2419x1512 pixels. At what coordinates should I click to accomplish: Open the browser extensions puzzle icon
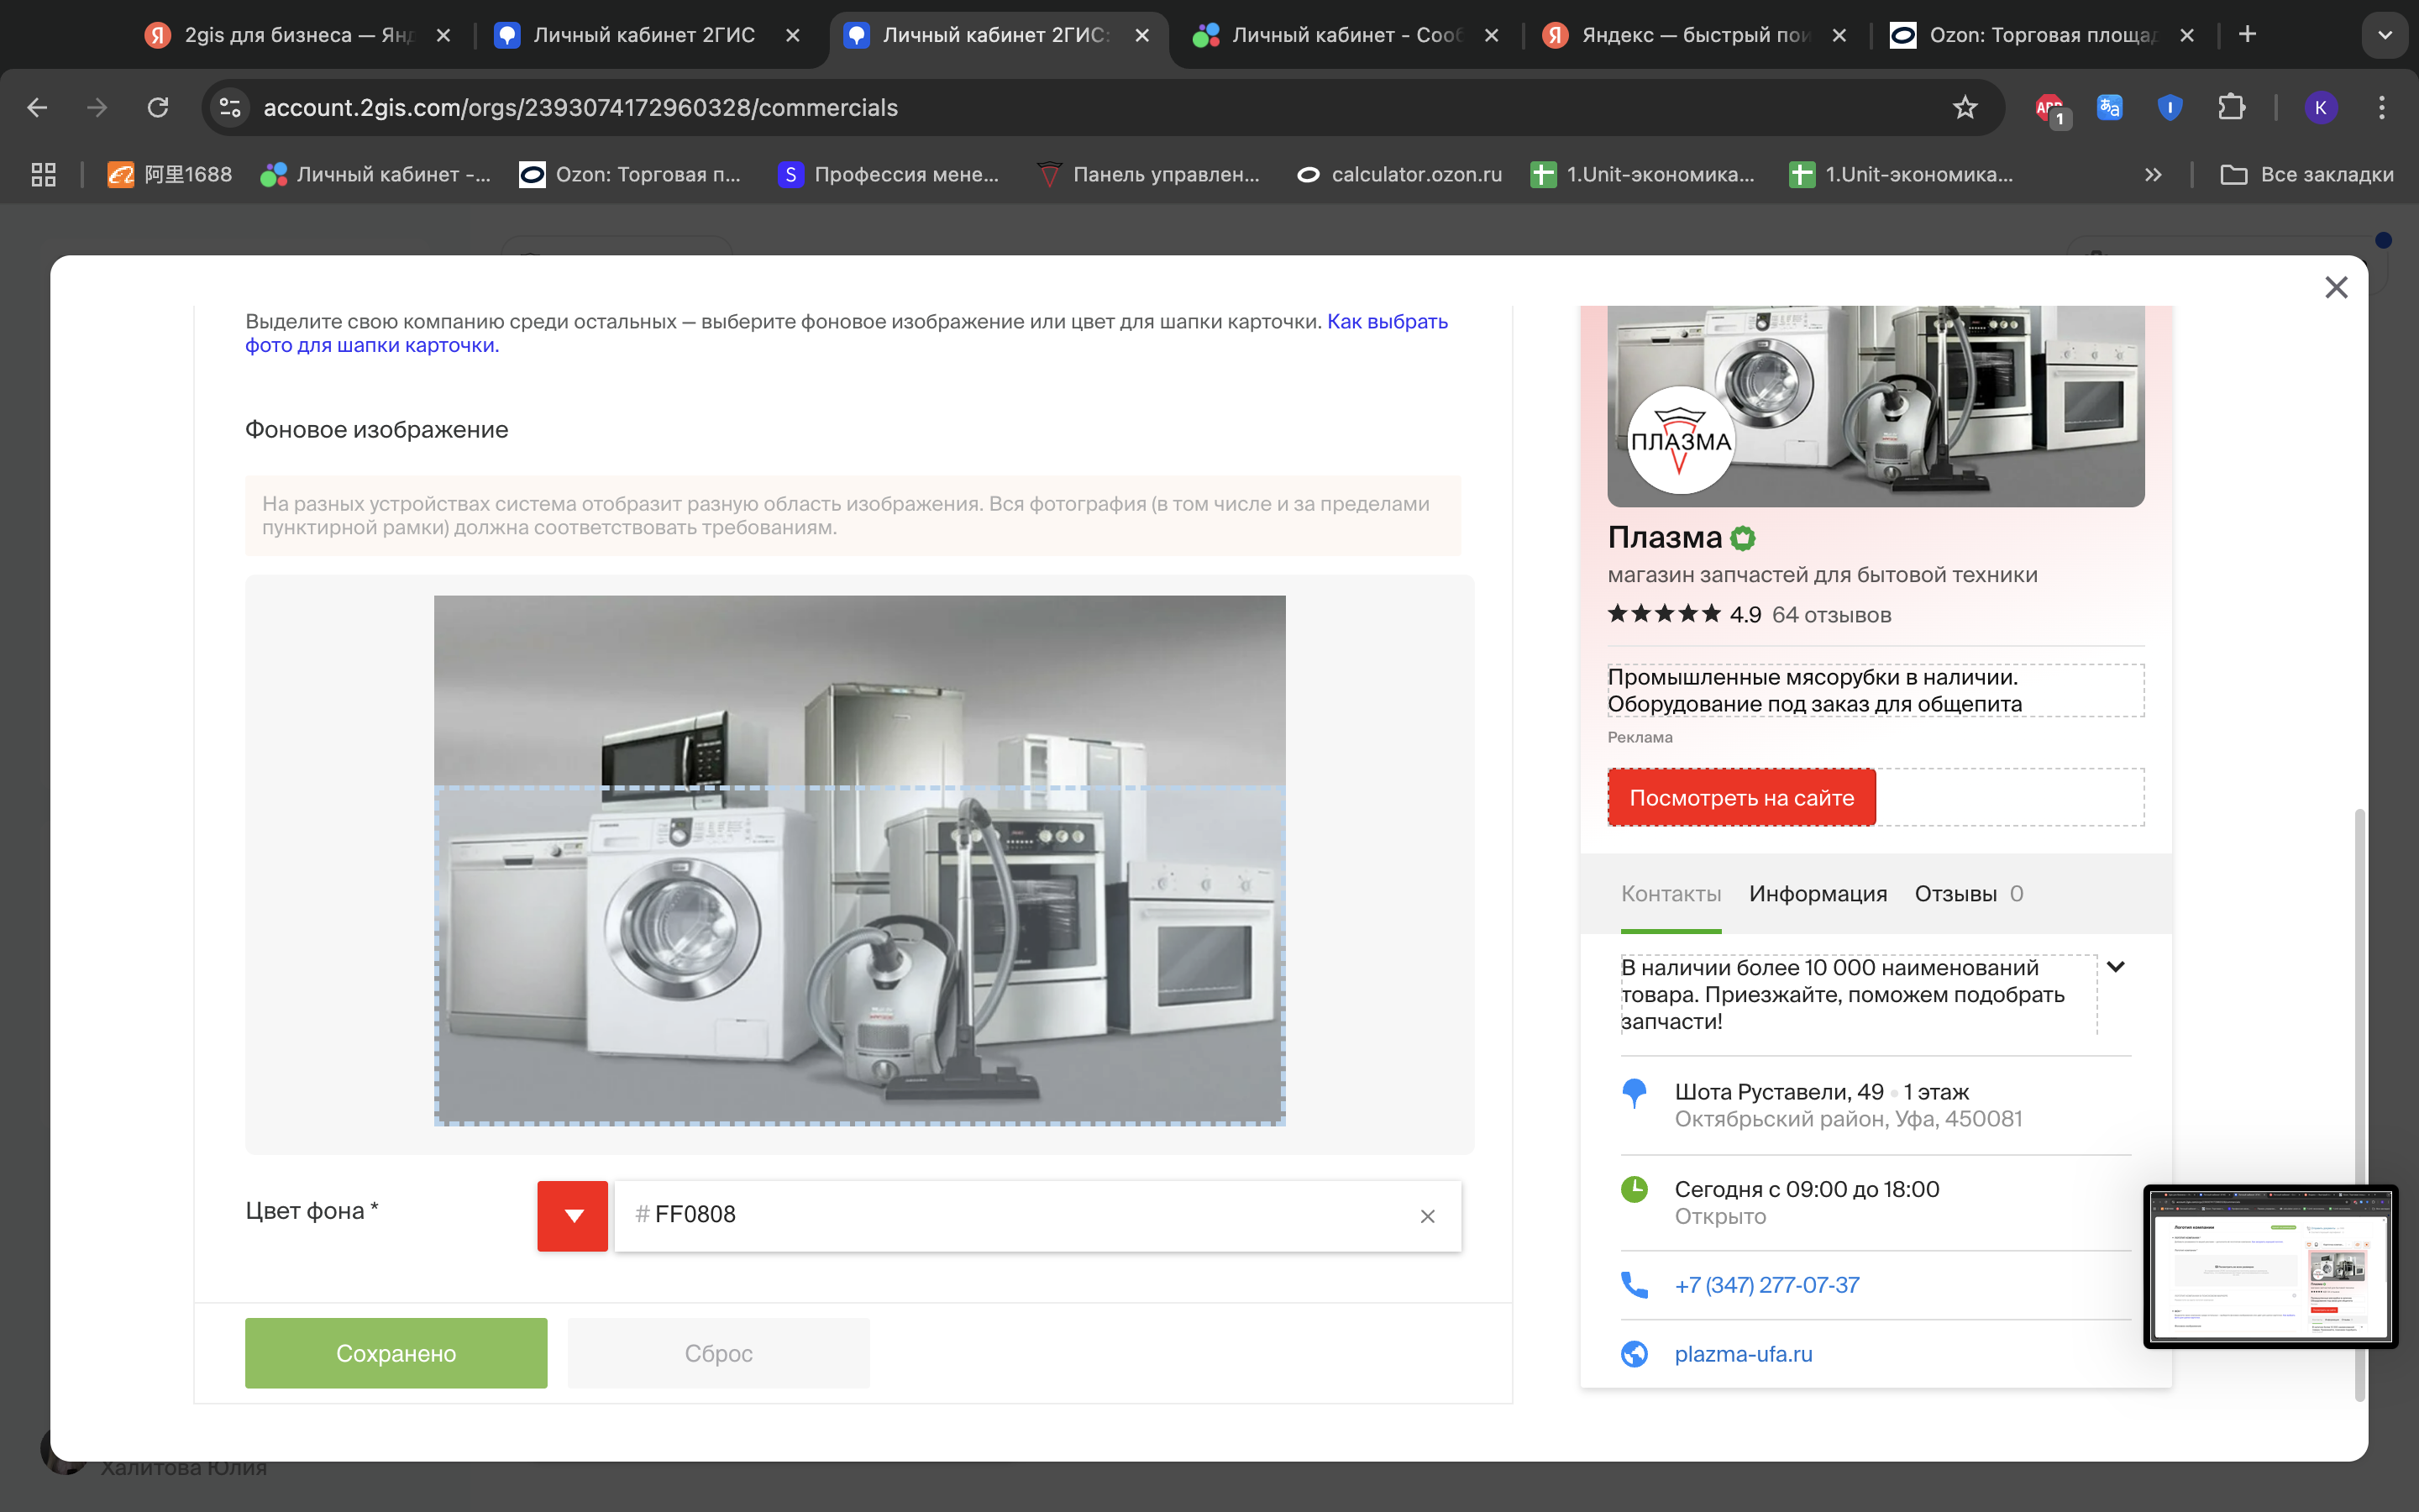point(2231,107)
